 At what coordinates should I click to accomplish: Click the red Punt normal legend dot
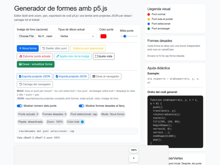click(x=149, y=14)
